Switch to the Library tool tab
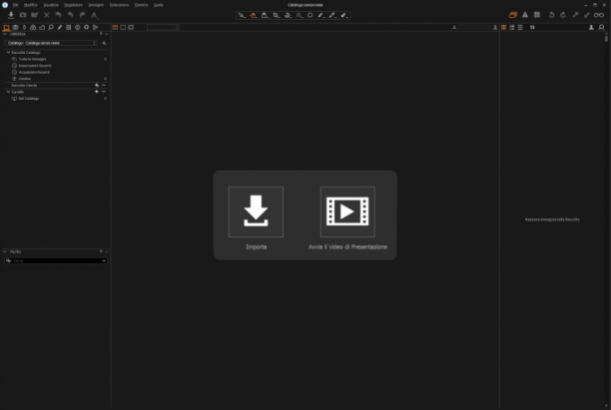 tap(6, 27)
